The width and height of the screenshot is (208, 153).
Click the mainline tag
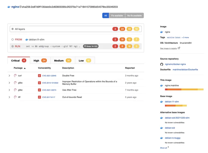pos(171,38)
